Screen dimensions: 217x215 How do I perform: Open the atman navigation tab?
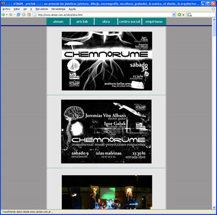coord(58,21)
